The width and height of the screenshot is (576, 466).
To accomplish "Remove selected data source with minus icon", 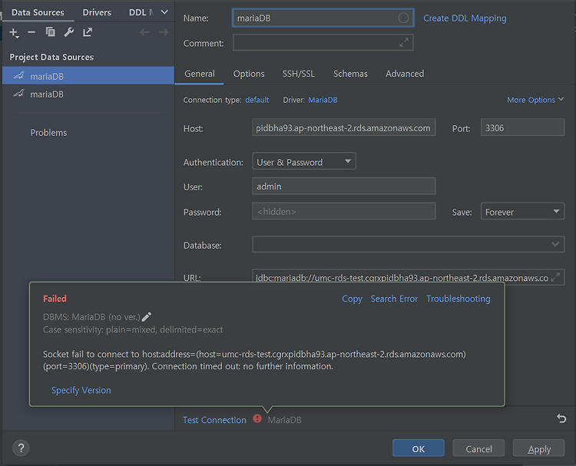I will pyautogui.click(x=31, y=32).
